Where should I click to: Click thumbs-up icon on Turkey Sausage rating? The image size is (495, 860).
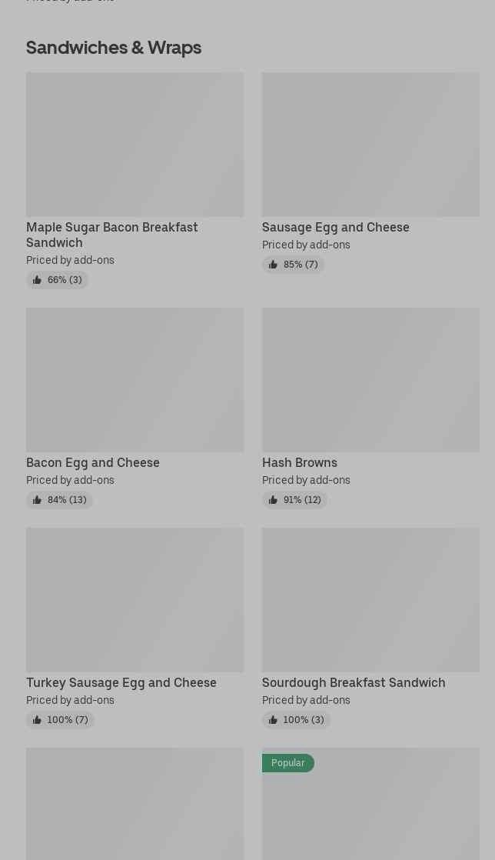coord(37,719)
